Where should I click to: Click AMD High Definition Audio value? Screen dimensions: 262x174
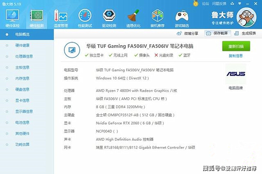(125, 139)
